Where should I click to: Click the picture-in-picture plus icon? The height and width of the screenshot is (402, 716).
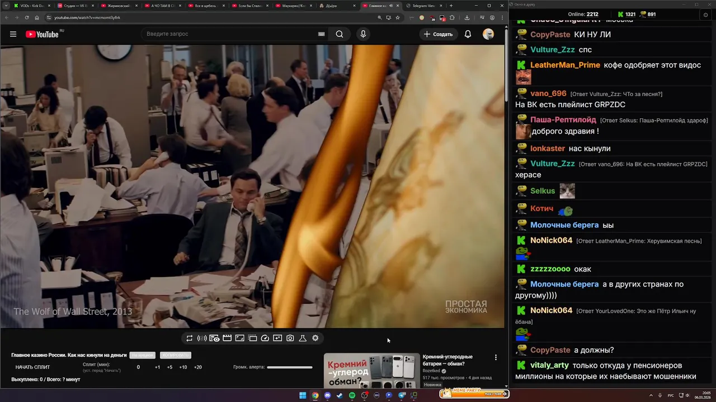pos(277,338)
